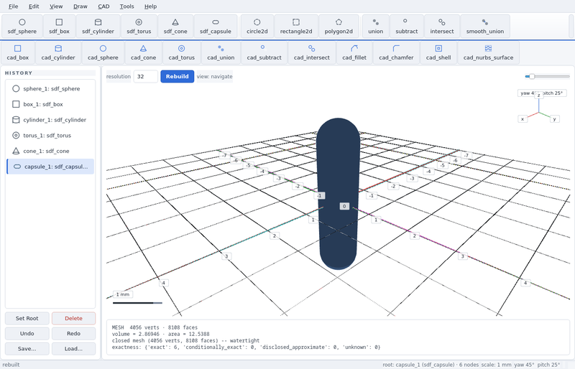Screen dimensions: 575x369
Task: Apply the union operation
Action: click(x=375, y=27)
